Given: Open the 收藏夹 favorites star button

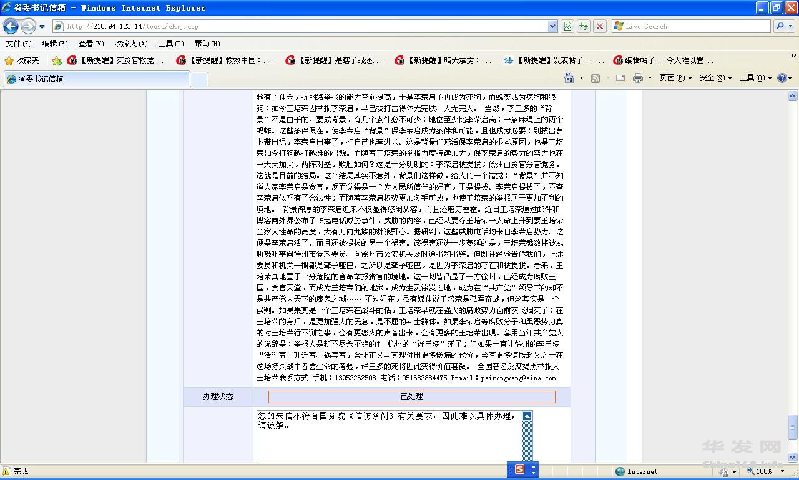Looking at the screenshot, I should (22, 60).
